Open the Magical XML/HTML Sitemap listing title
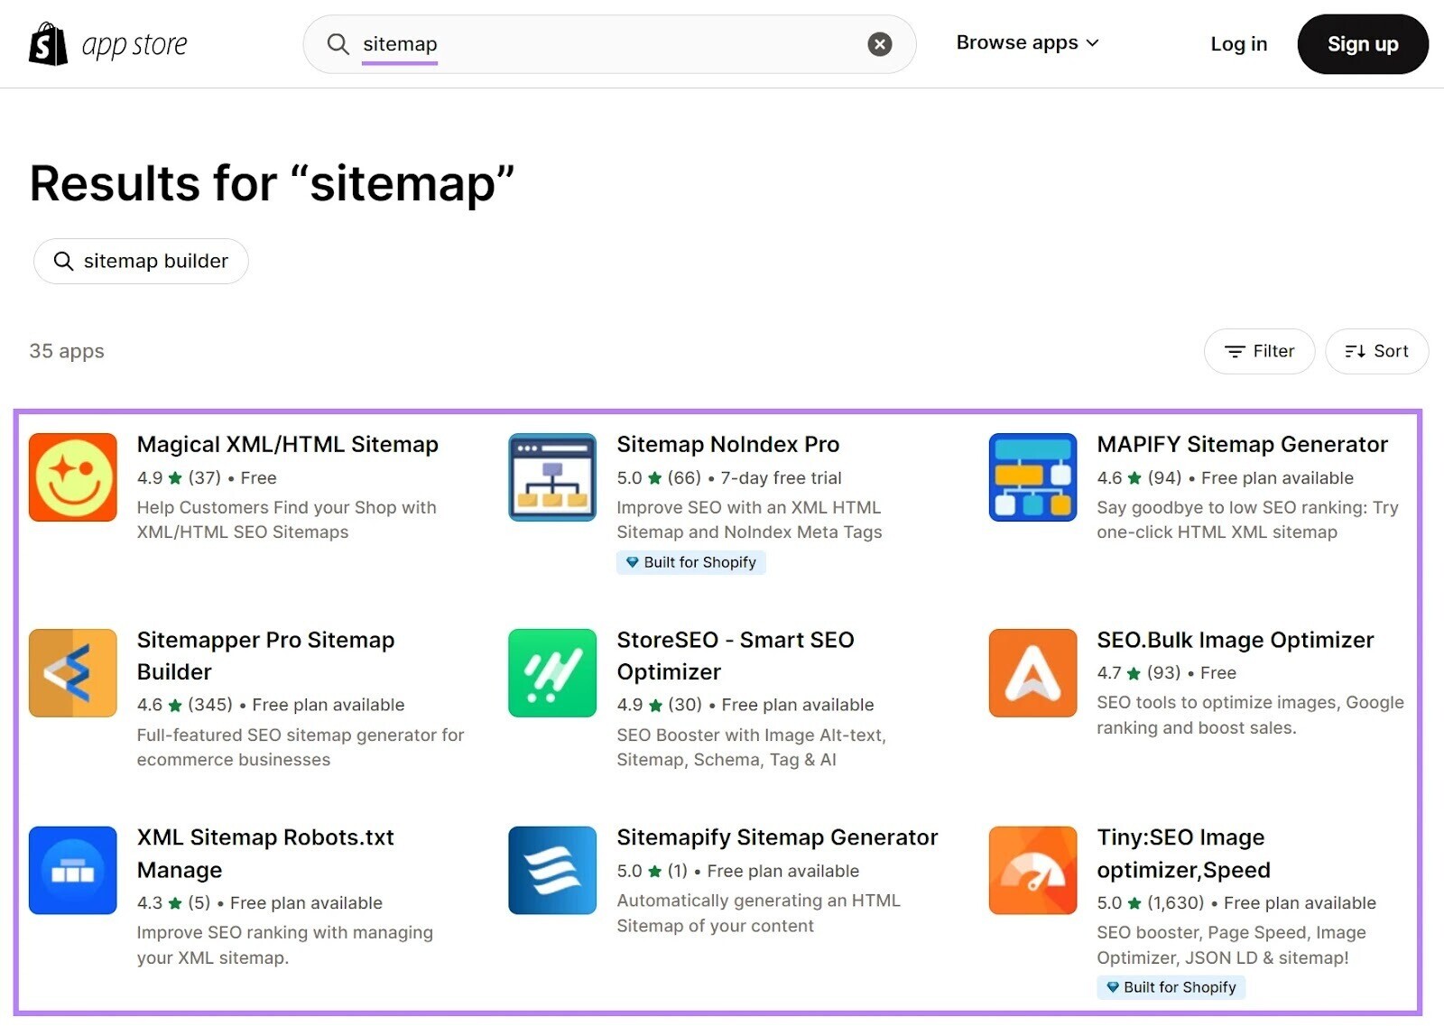Viewport: 1444px width, 1026px height. [x=287, y=444]
